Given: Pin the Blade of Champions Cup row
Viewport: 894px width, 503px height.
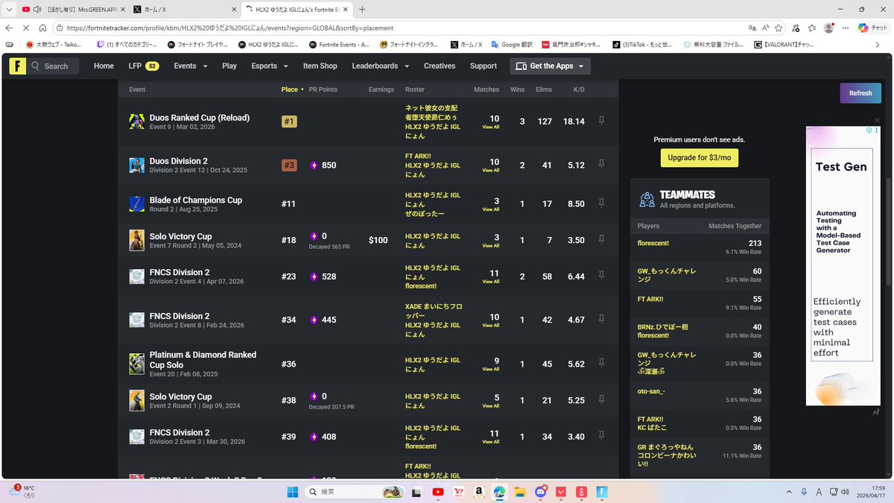Looking at the screenshot, I should coord(601,204).
